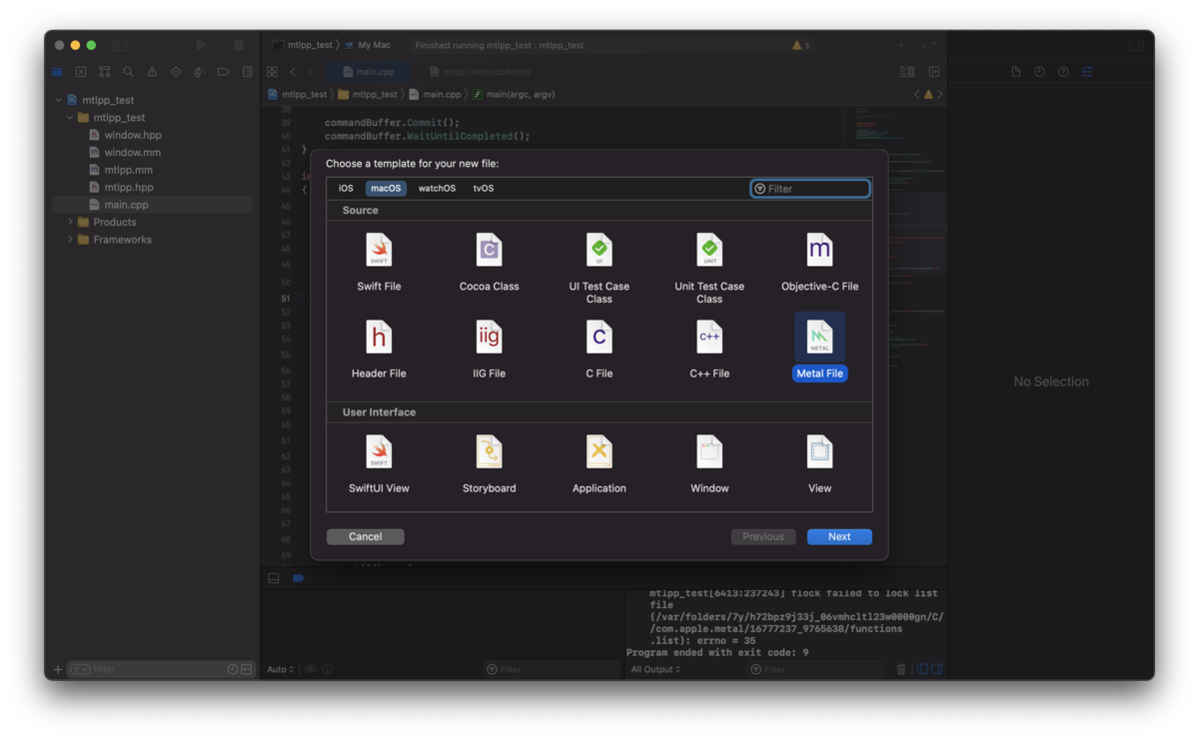The width and height of the screenshot is (1199, 739).
Task: Show the Quick Help inspector
Action: coord(1063,72)
